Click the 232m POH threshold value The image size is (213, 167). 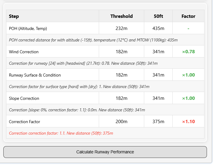pyautogui.click(x=121, y=28)
